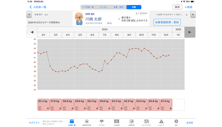Tap the 要介護4 care level text

[126, 17]
